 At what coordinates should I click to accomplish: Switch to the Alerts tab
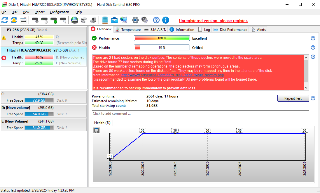click(258, 29)
